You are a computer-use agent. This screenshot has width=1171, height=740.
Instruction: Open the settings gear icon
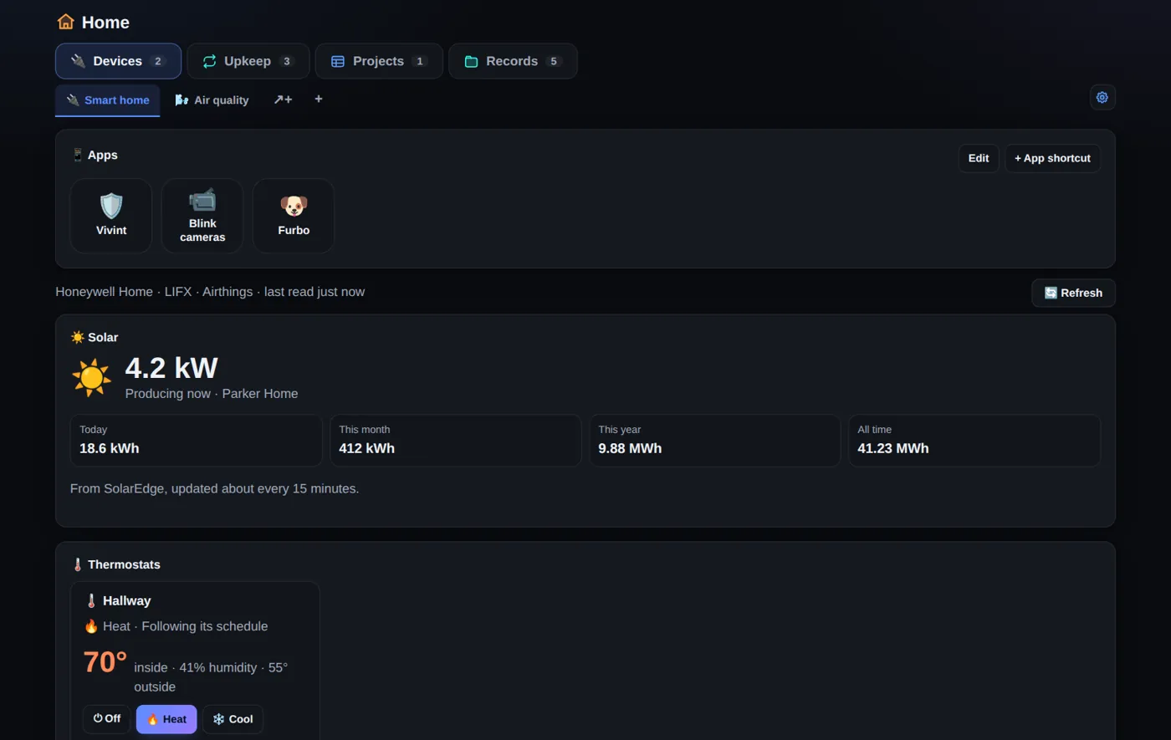tap(1102, 97)
